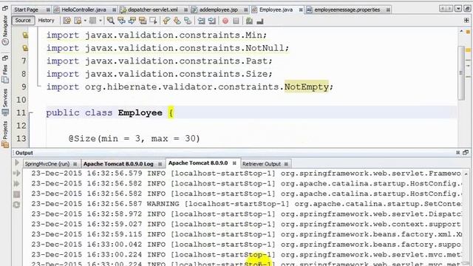Viewport: 473px width, 266px height.
Task: Click the Back navigation toolbar icon
Action: tap(78, 21)
